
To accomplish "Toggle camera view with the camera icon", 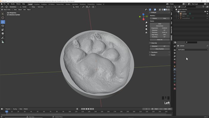I will [146, 29].
